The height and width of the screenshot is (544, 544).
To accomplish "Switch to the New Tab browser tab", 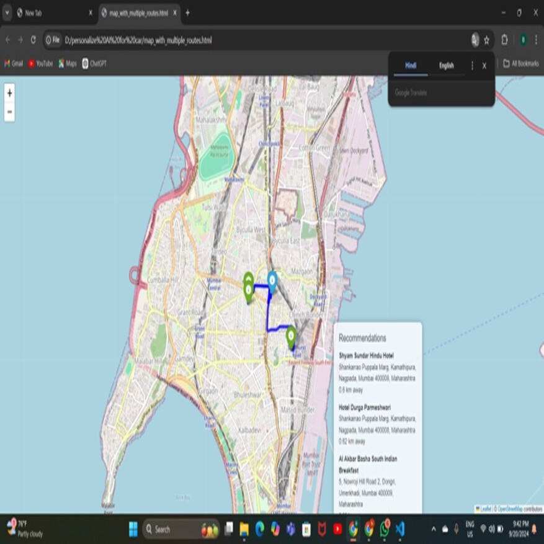I will [55, 12].
